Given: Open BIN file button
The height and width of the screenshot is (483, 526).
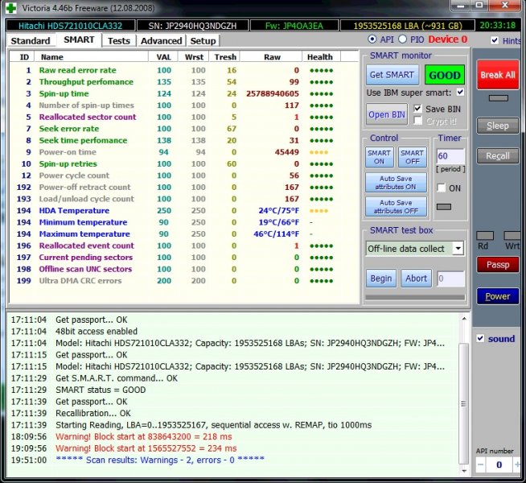Looking at the screenshot, I should tap(387, 114).
